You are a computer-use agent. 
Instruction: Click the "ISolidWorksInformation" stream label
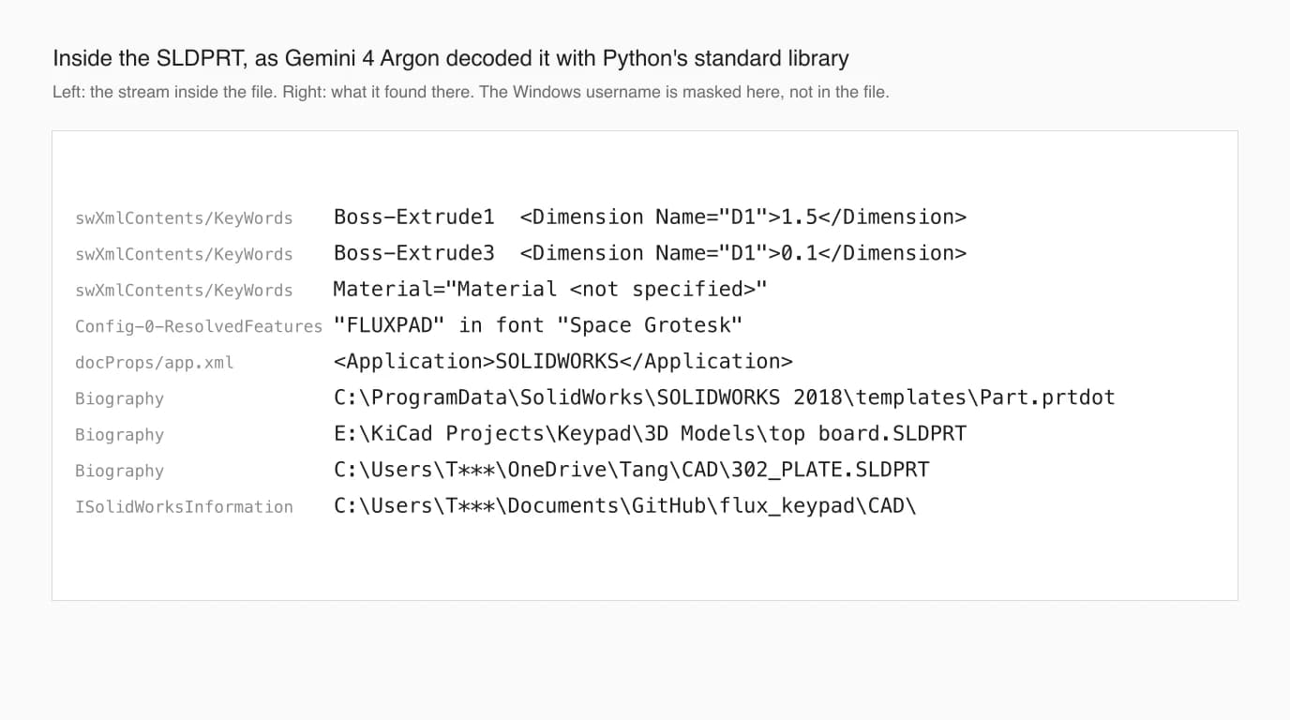point(184,507)
